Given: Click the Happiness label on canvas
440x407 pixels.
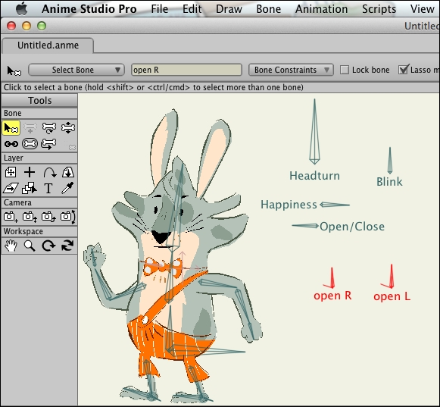Looking at the screenshot, I should point(289,205).
